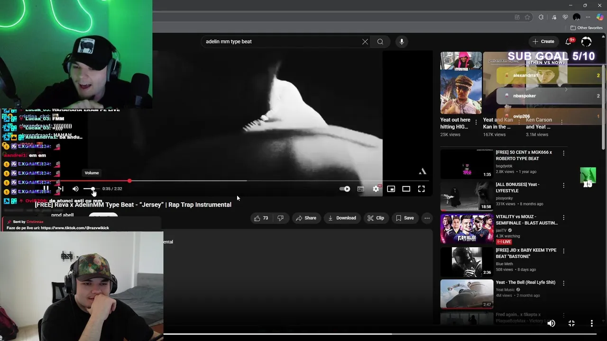The image size is (607, 341).
Task: Open YouTube notifications bell
Action: (x=569, y=42)
